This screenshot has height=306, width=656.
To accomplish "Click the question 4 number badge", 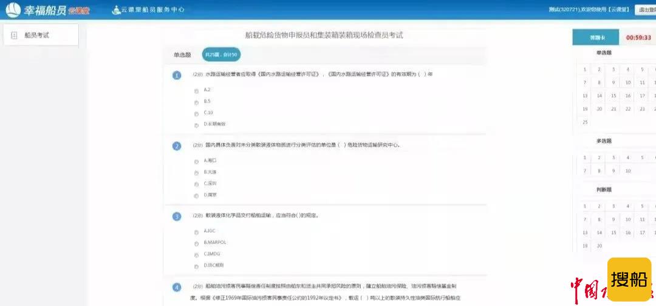I will coord(177,287).
